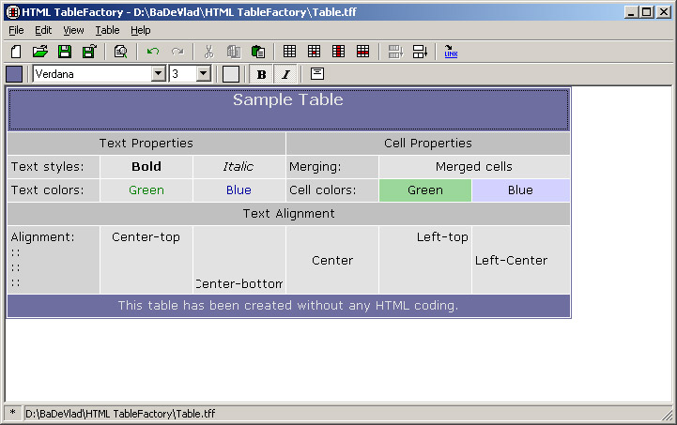Click the Text colors: cell
Screen dimensions: 677x425
tap(54, 190)
